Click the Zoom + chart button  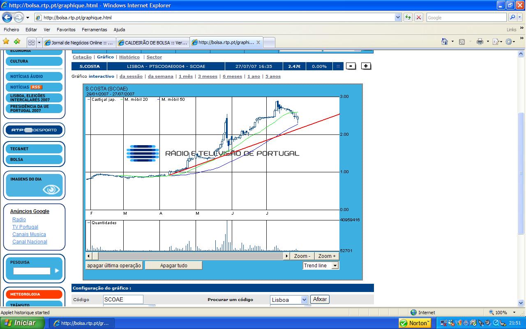pos(327,256)
